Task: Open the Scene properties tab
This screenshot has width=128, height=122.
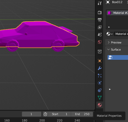Action: pyautogui.click(x=100, y=35)
